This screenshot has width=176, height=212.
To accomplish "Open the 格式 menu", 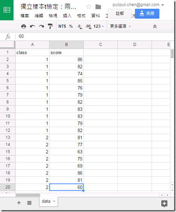I will tap(81, 16).
